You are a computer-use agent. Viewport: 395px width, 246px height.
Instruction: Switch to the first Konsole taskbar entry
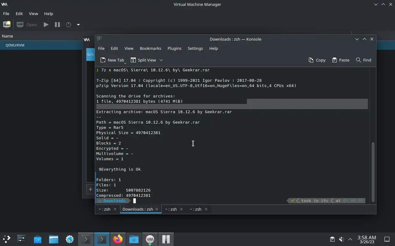coord(86,239)
